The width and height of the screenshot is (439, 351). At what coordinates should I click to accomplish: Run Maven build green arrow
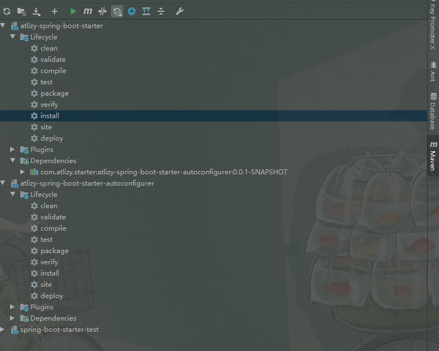coord(73,11)
